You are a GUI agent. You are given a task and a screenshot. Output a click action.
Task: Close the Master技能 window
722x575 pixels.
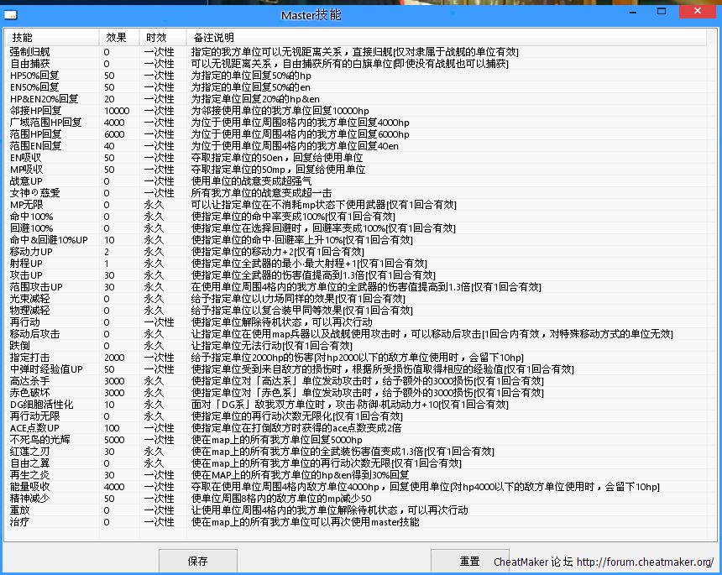click(695, 13)
